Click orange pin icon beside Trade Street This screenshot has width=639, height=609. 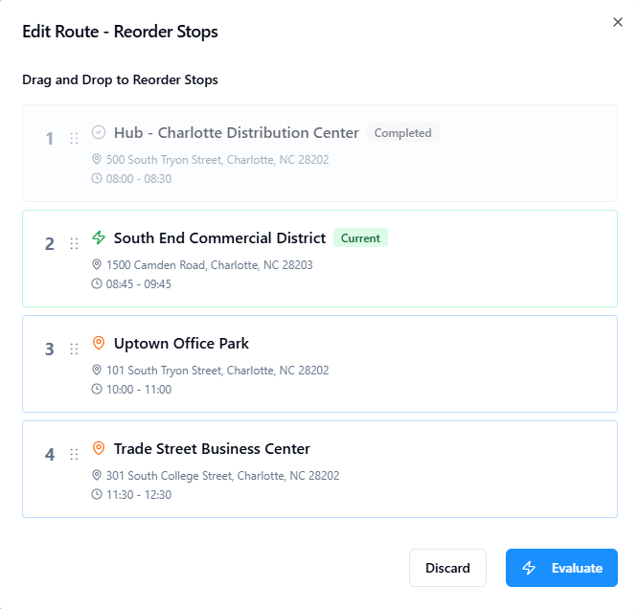pos(99,448)
